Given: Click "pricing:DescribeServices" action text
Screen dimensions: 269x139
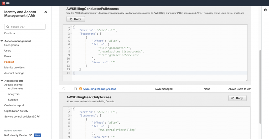Looking at the screenshot, I should click(x=119, y=55).
